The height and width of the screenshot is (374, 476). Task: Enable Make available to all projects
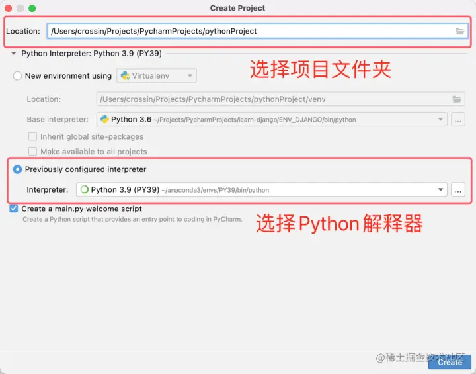(32, 151)
